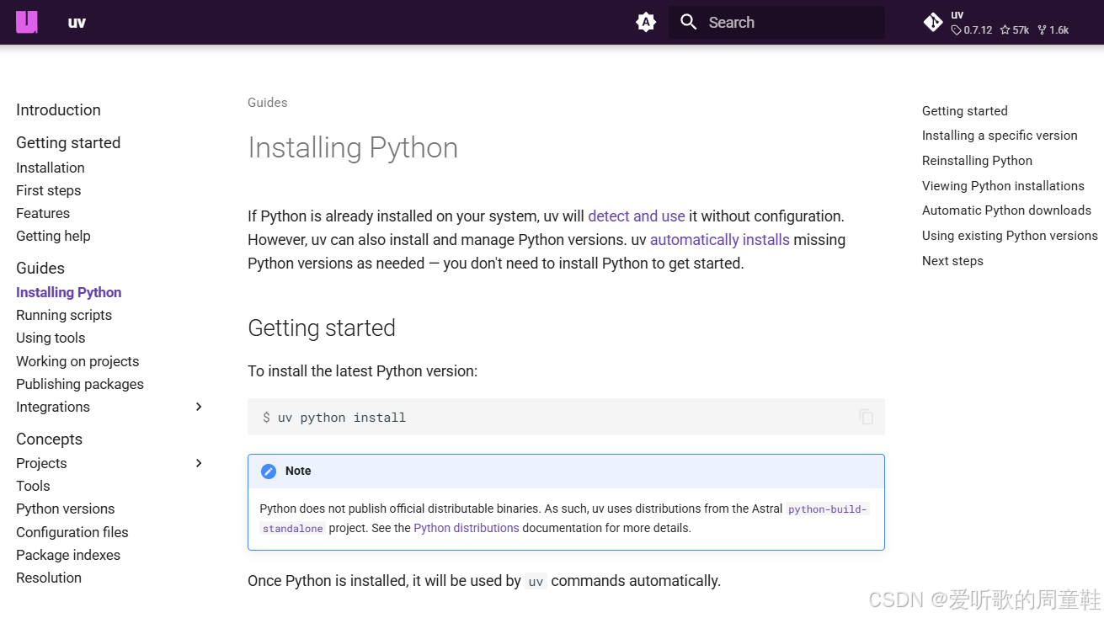Screen dimensions: 1104x618
Task: Click the star icon beside 57k
Action: [x=1005, y=30]
